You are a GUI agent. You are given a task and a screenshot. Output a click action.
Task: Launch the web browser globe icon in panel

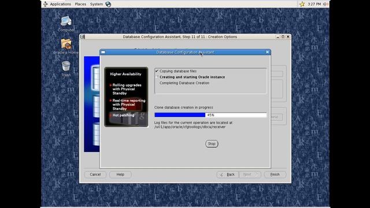click(x=108, y=4)
